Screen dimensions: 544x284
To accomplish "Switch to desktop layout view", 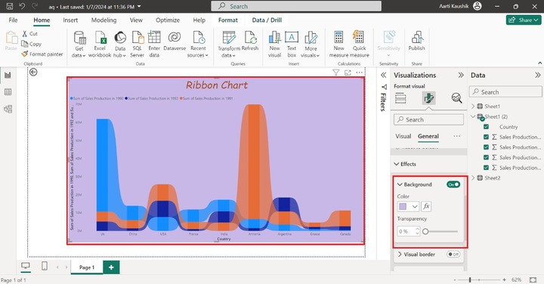I will [x=26, y=266].
